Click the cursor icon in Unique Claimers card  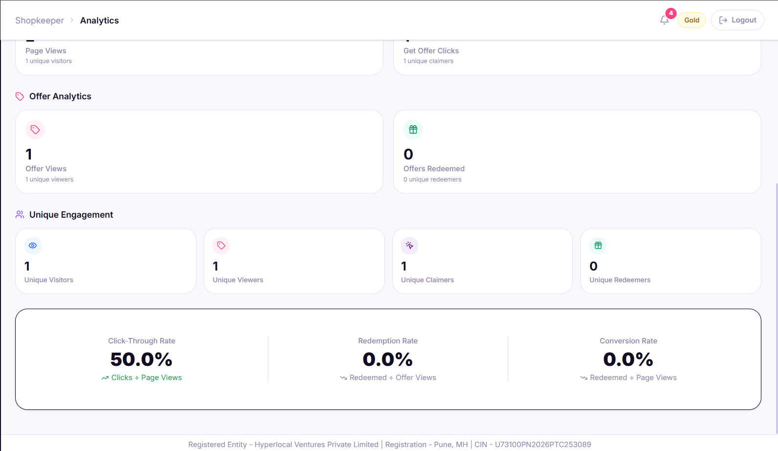(x=410, y=246)
